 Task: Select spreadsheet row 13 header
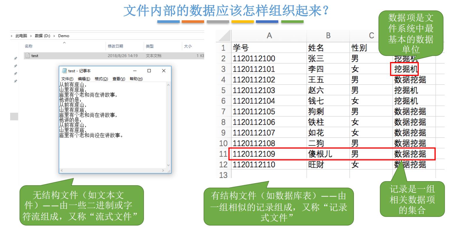pos(223,175)
